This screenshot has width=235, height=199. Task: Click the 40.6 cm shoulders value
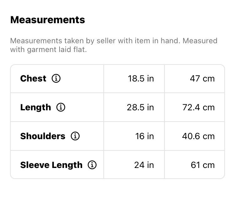[198, 136]
